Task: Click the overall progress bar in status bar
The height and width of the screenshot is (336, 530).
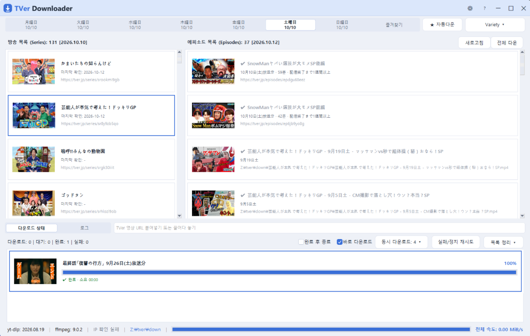Action: point(321,329)
